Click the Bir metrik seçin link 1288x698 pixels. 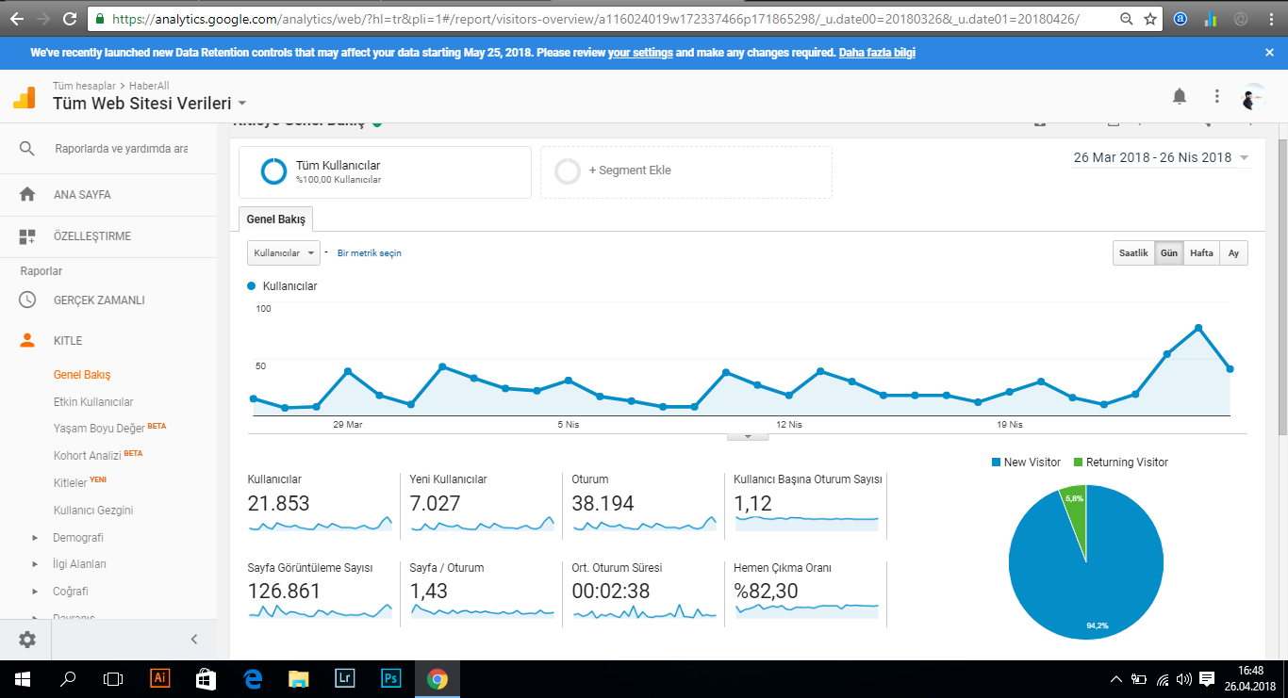click(x=370, y=253)
